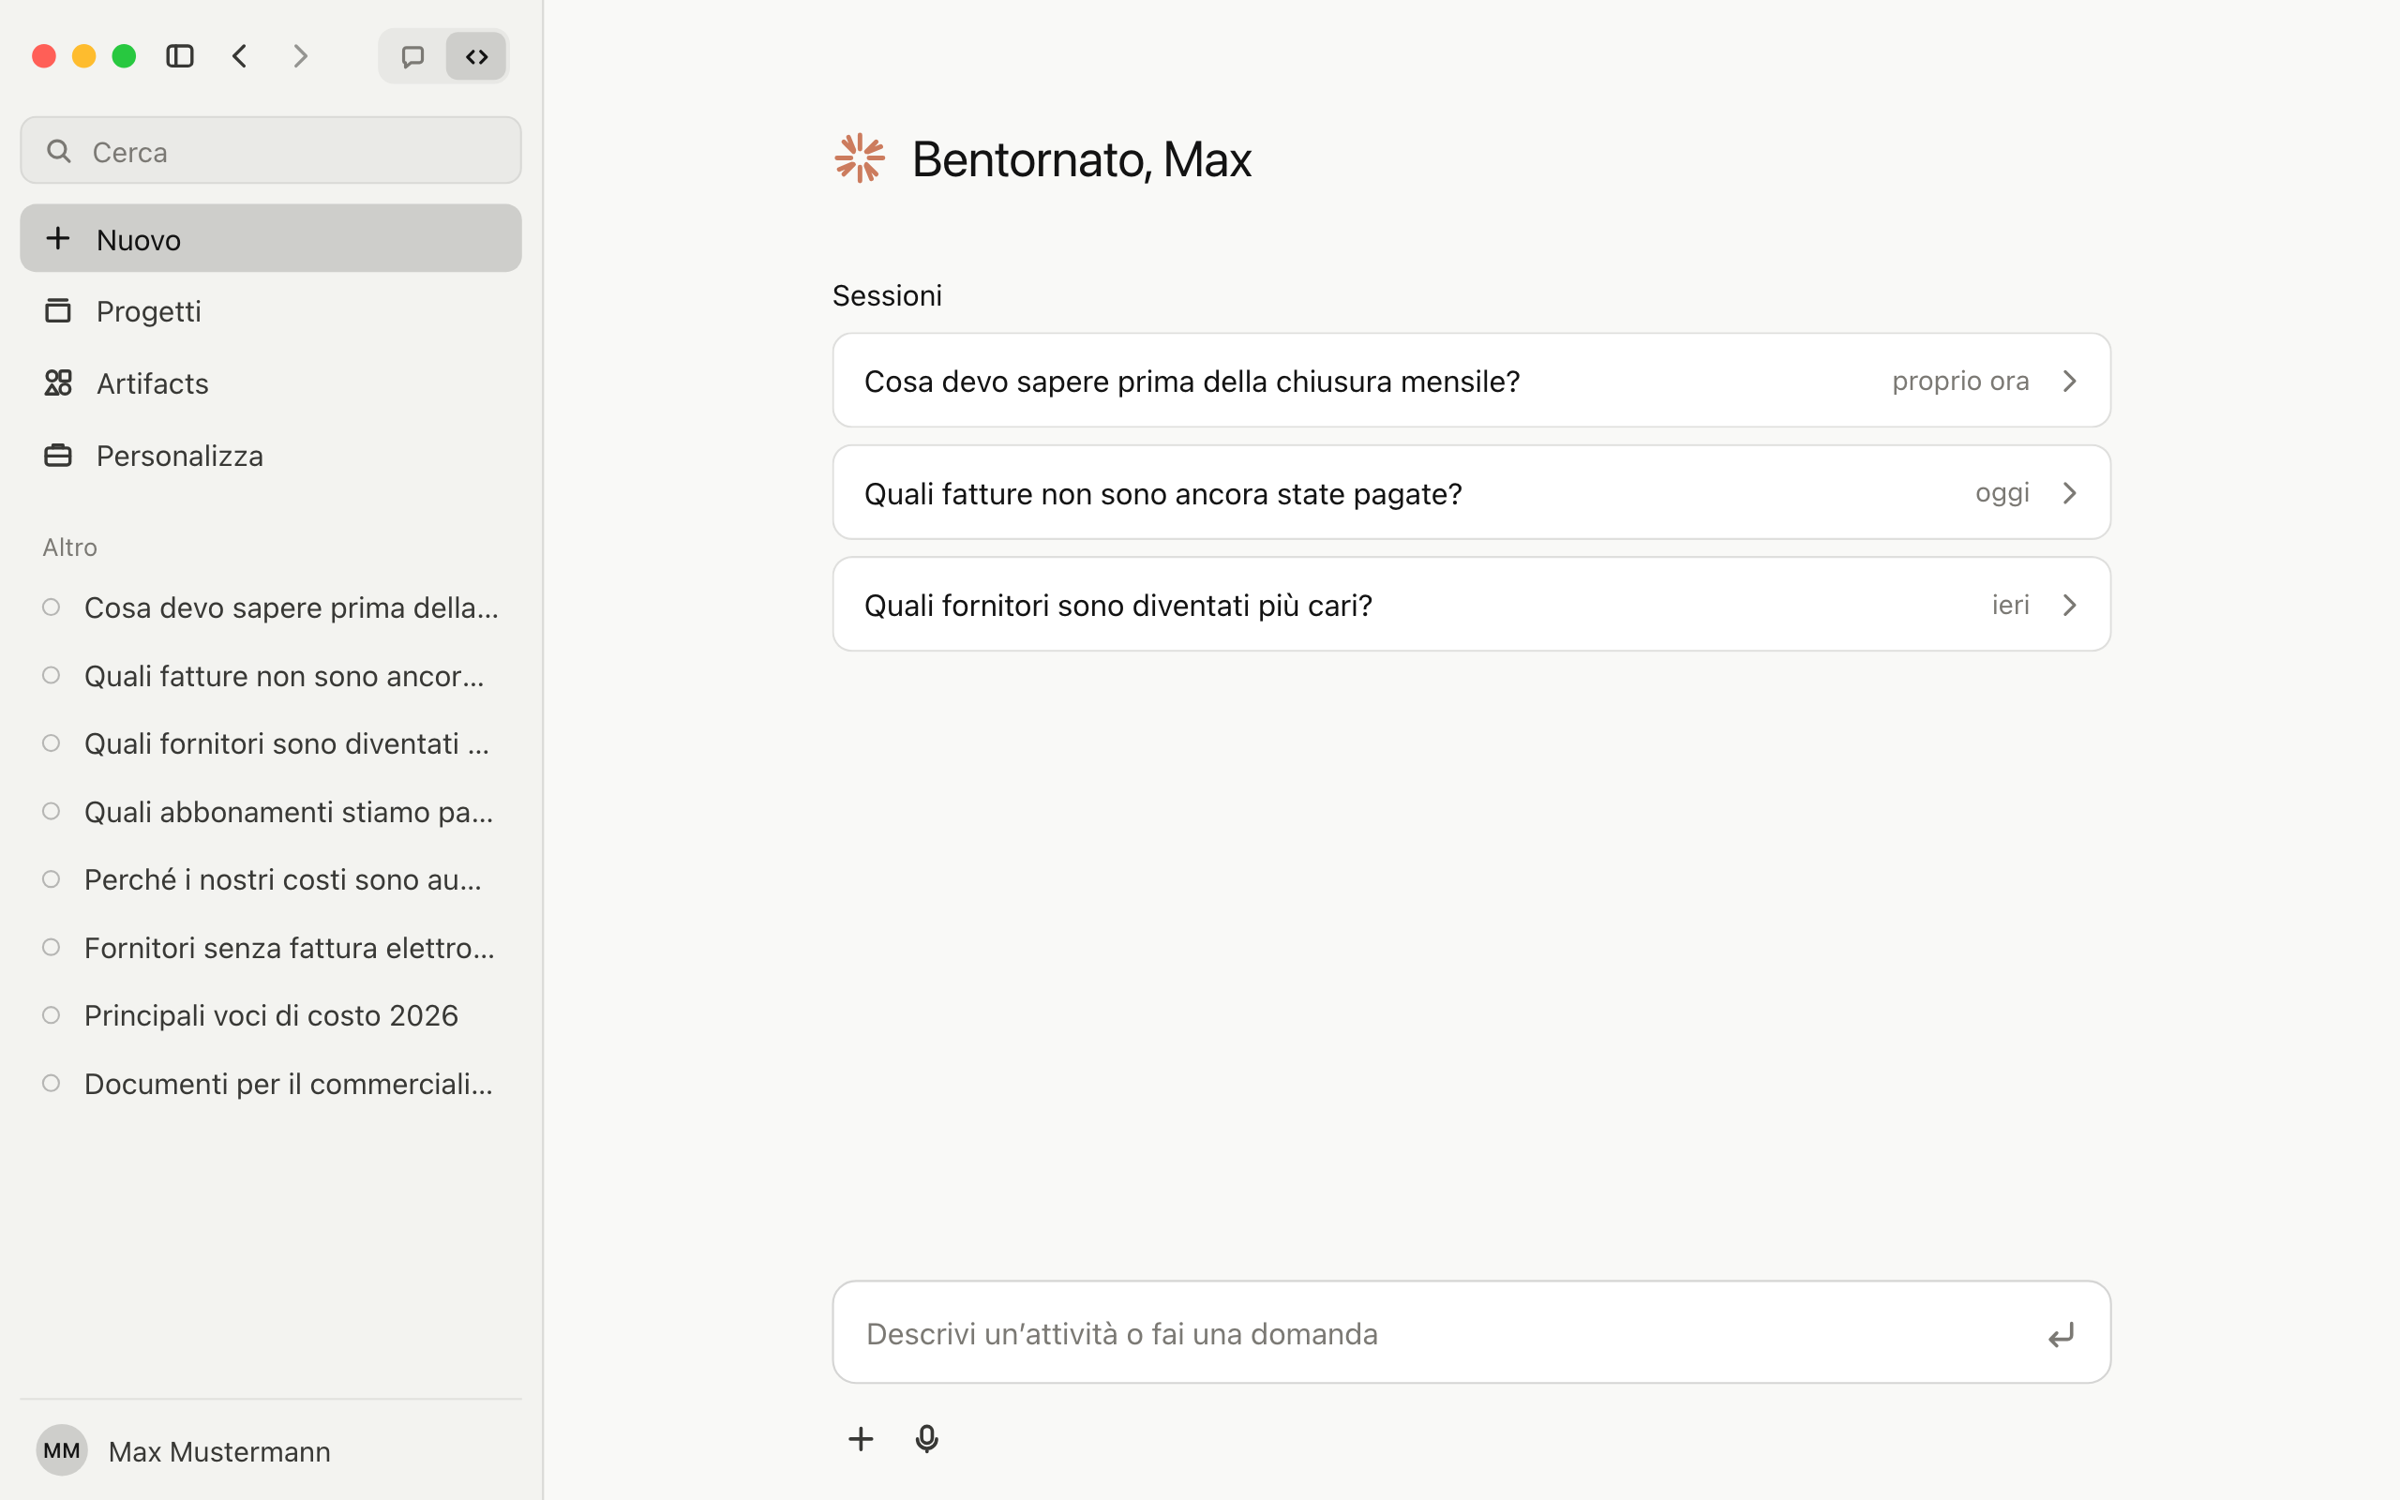Screen dimensions: 2400x1500
Task: Click chevron on the 'ieri' session card
Action: coord(2070,606)
